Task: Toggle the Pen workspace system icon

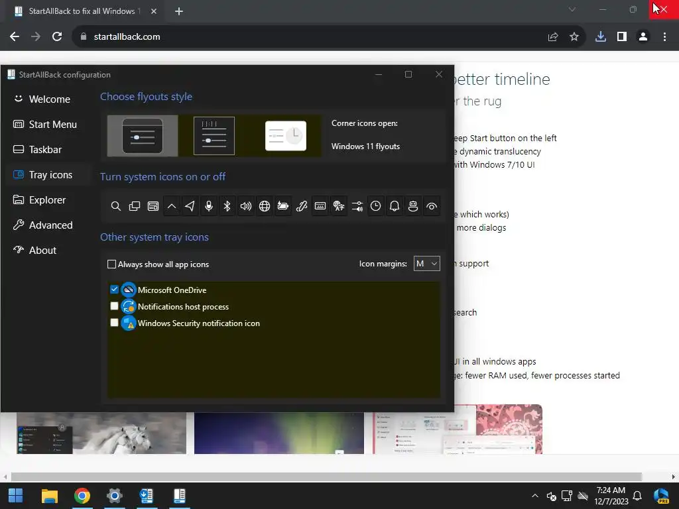Action: 302,207
